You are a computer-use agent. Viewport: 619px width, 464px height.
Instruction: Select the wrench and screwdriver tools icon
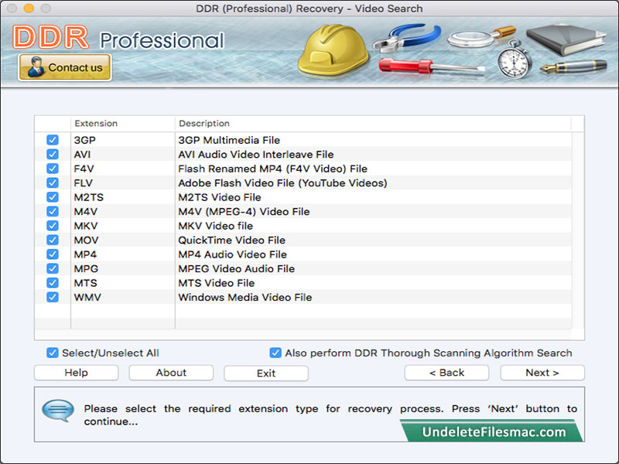[406, 48]
